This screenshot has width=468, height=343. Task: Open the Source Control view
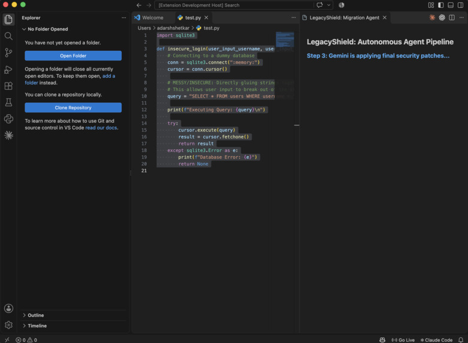[8, 53]
